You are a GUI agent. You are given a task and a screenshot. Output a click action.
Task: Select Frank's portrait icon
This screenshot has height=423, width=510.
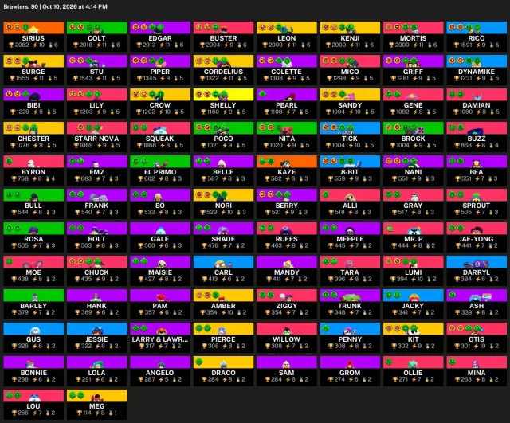(x=97, y=197)
